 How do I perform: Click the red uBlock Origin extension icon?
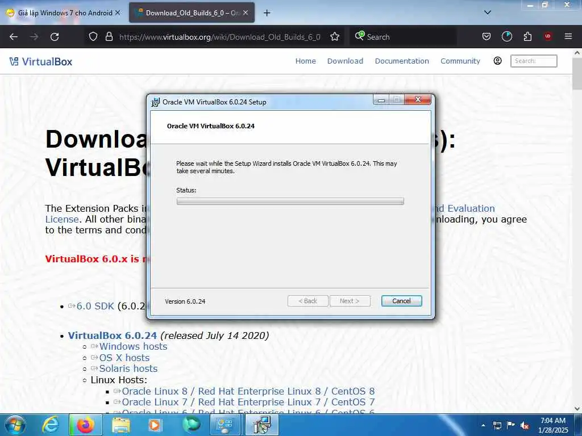point(547,36)
